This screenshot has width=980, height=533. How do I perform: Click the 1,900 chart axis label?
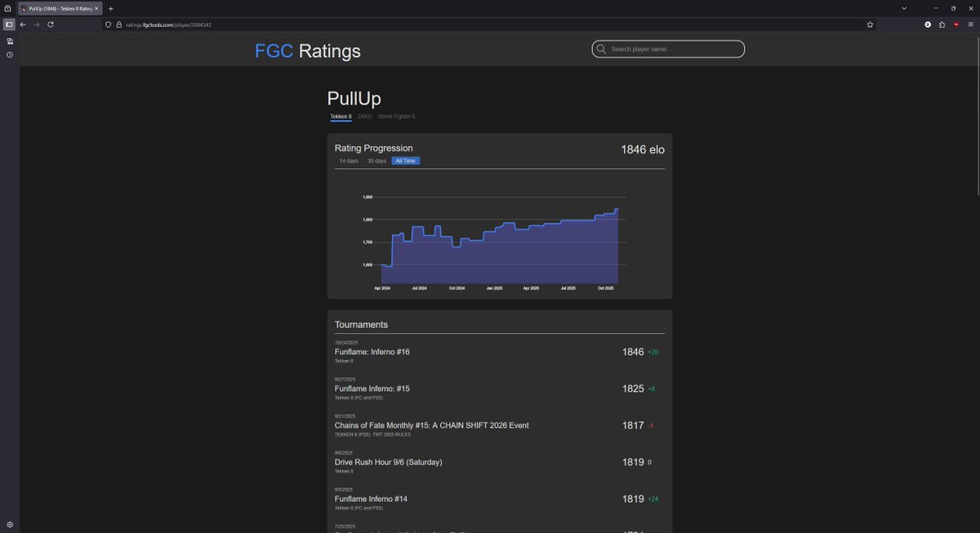[367, 197]
